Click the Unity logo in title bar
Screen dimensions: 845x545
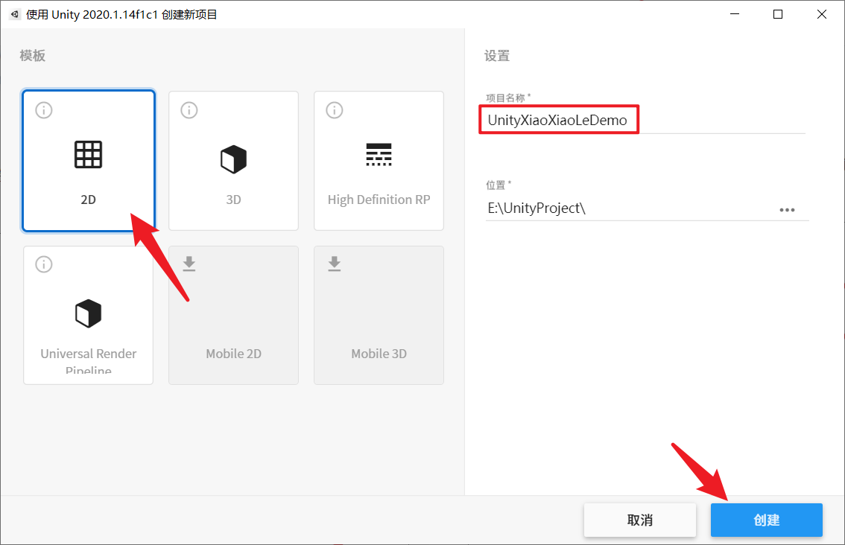pos(15,15)
